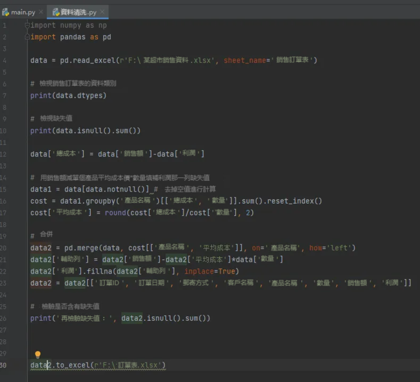Click the fold end marker at line 2
Viewport: 420px width, 382px height.
[x=27, y=37]
